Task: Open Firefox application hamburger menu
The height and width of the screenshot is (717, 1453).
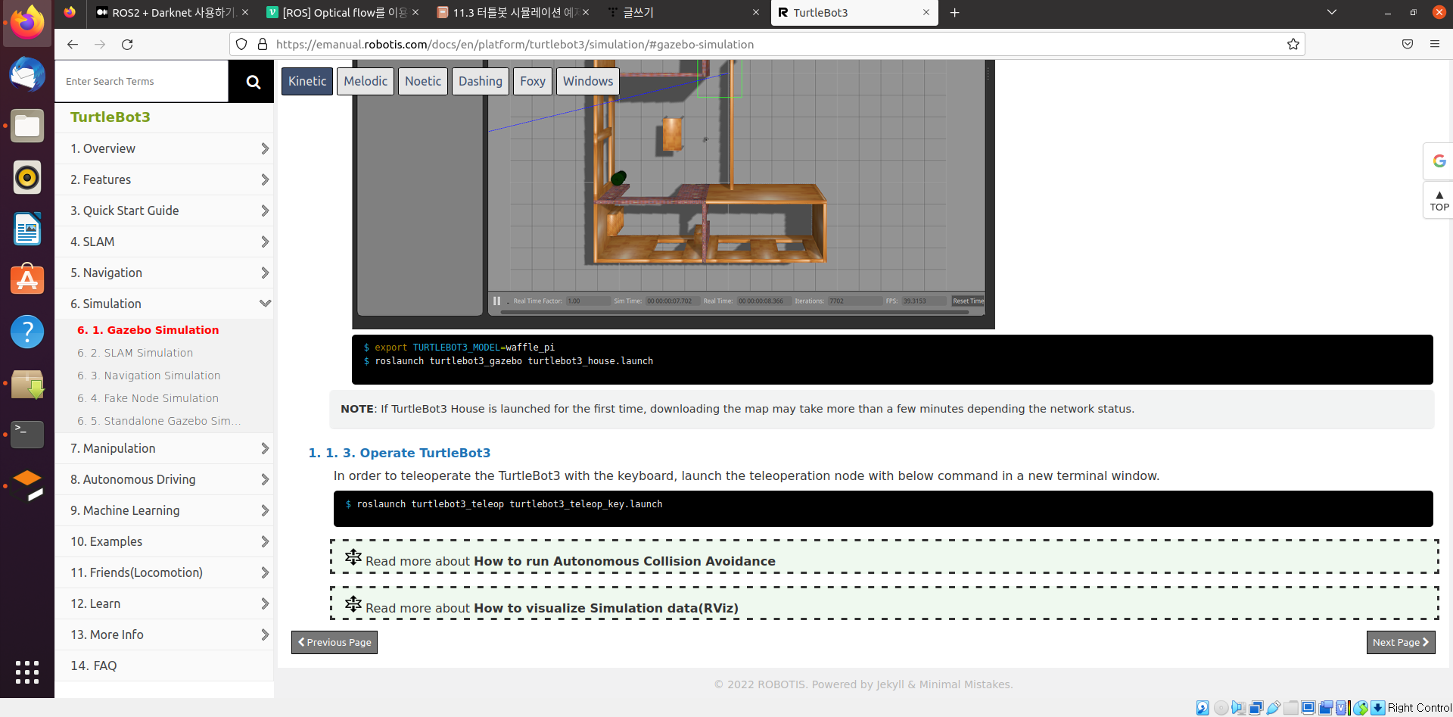Action: click(x=1434, y=44)
